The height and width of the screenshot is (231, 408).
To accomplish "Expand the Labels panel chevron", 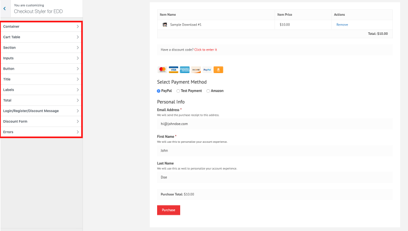I will tap(78, 90).
